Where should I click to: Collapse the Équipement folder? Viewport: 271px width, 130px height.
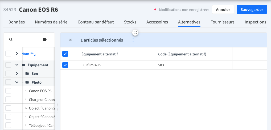coord(17,65)
